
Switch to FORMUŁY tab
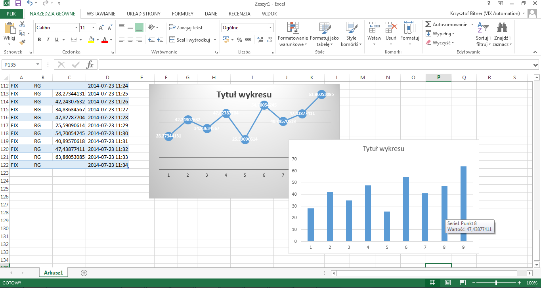(x=183, y=13)
